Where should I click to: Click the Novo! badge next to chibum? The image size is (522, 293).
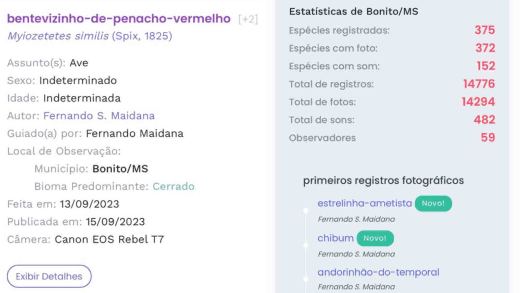[375, 238]
